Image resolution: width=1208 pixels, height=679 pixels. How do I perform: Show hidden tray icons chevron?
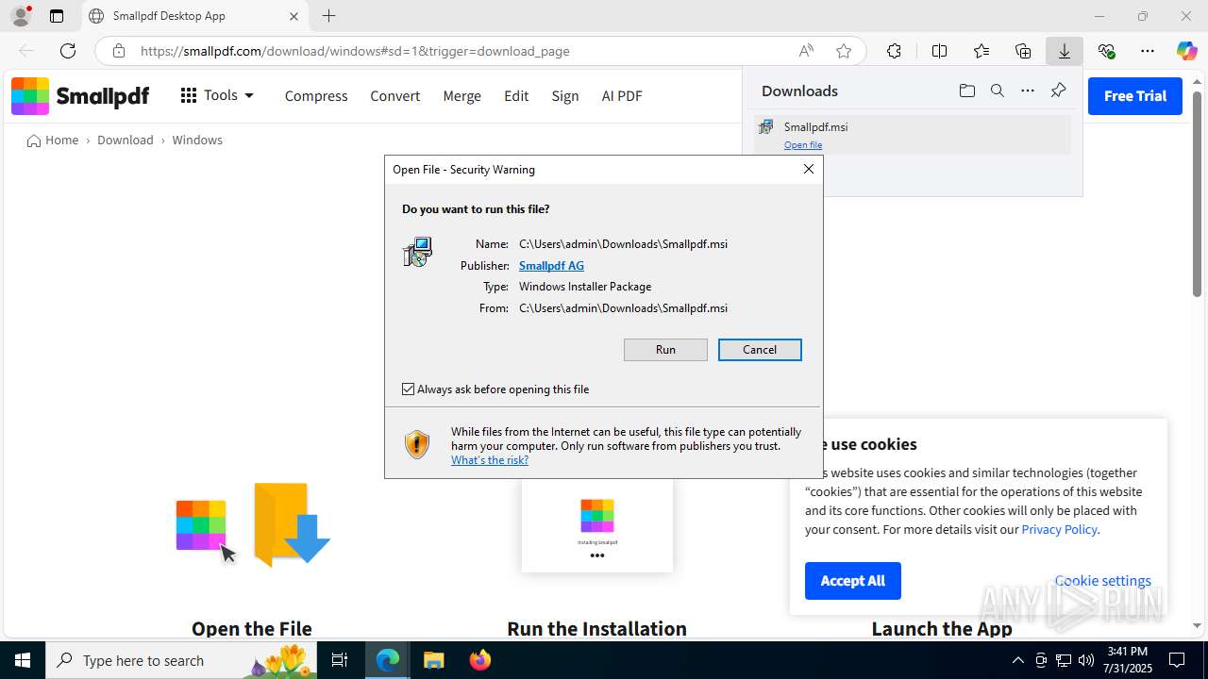click(x=1017, y=660)
